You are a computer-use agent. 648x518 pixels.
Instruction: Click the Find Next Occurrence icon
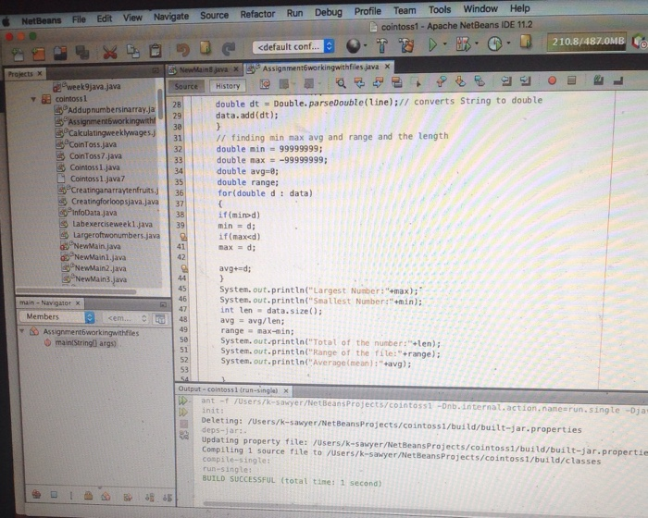point(378,82)
